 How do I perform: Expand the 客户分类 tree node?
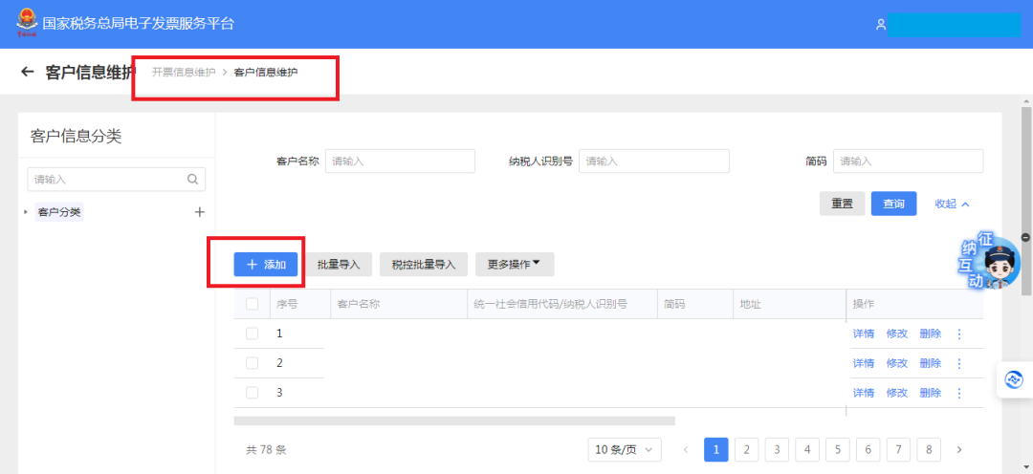[26, 212]
